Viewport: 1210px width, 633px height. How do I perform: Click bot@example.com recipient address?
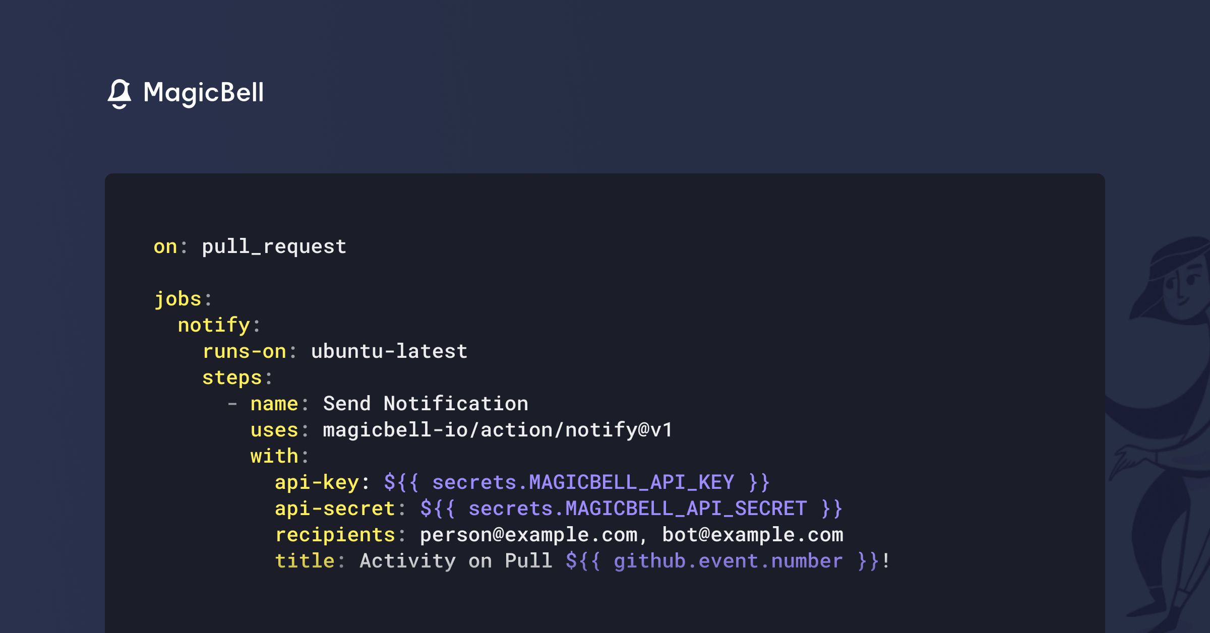(752, 535)
